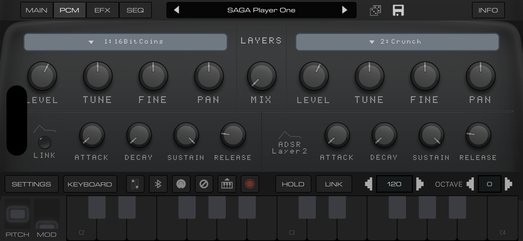Click the layer 1 envelope shape icon
This screenshot has width=523, height=241.
click(45, 129)
